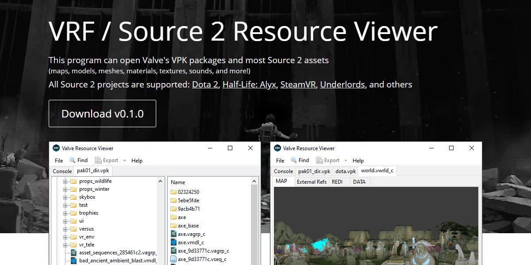531x265 pixels.
Task: Open File menu in right window
Action: [x=280, y=160]
